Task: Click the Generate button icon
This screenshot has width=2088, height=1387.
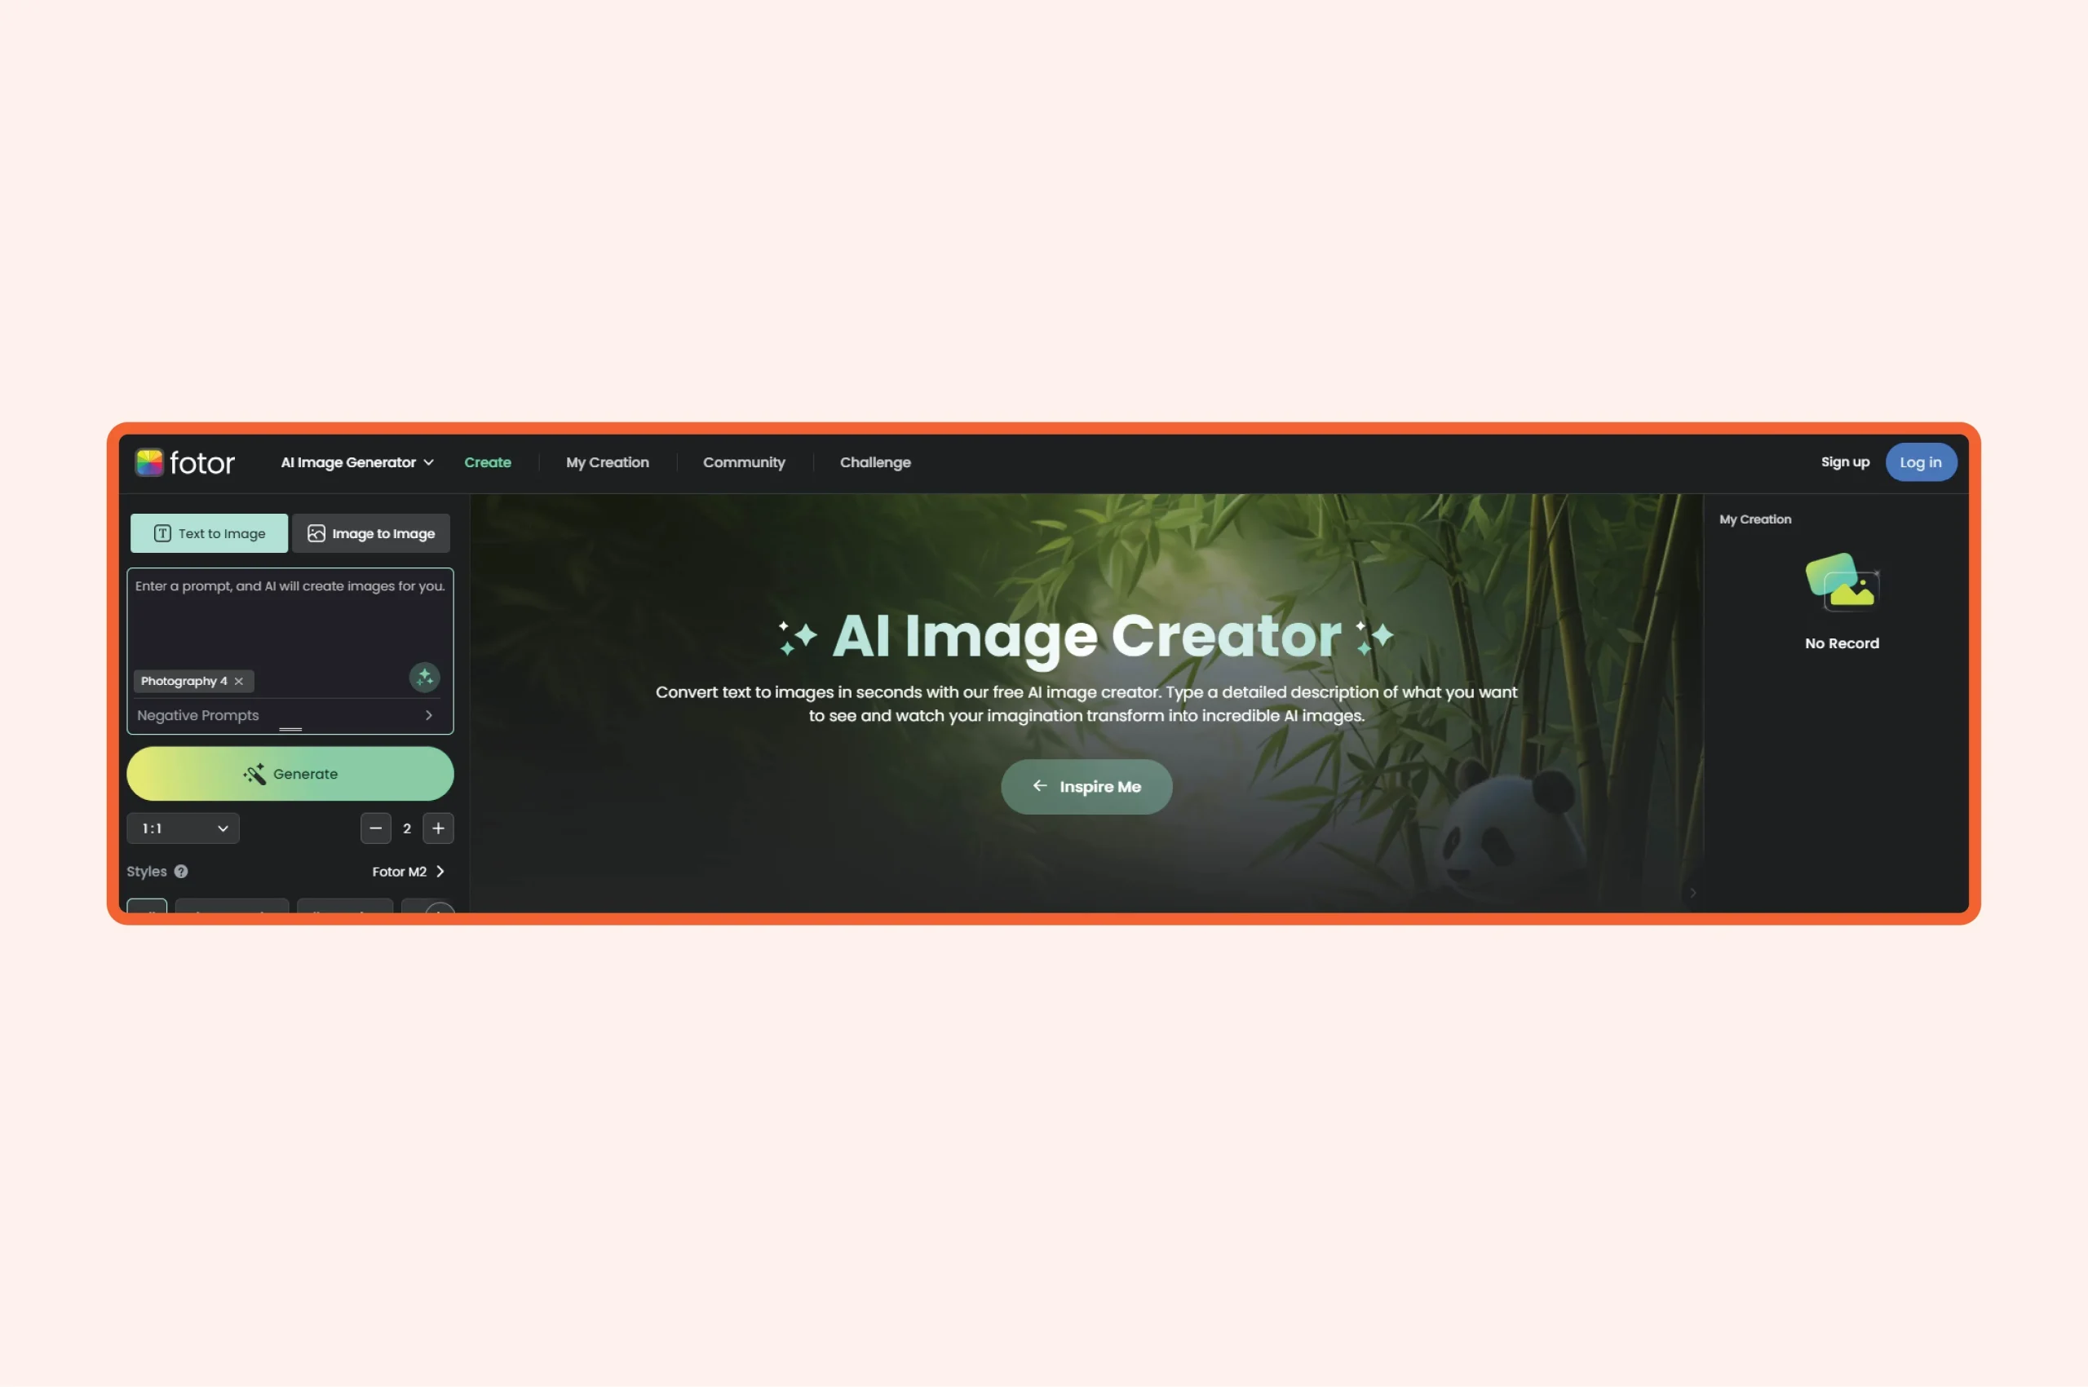Action: coord(254,774)
